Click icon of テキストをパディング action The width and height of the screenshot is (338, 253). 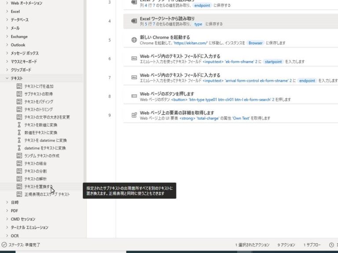coord(19,101)
